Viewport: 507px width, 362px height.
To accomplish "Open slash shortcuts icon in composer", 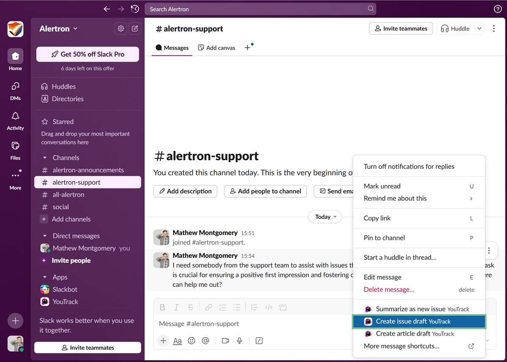I will click(259, 340).
